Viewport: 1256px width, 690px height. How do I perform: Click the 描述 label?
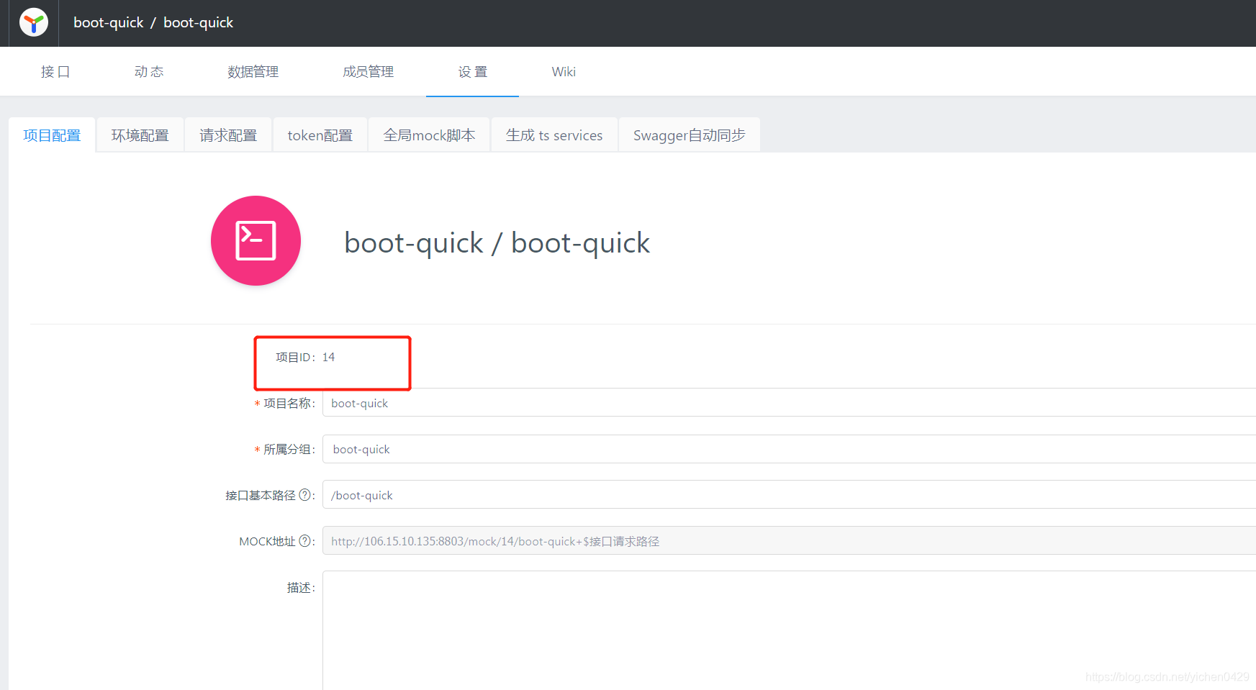[300, 588]
